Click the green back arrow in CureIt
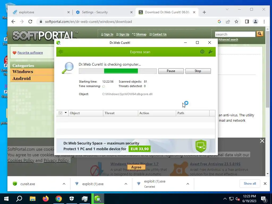The height and width of the screenshot is (204, 272). point(61,52)
